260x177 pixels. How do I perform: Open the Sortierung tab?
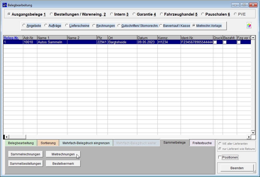coord(48,143)
